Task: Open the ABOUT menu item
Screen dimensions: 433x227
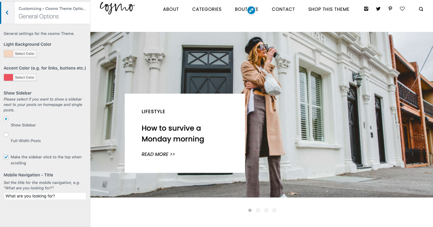Action: 171,9
